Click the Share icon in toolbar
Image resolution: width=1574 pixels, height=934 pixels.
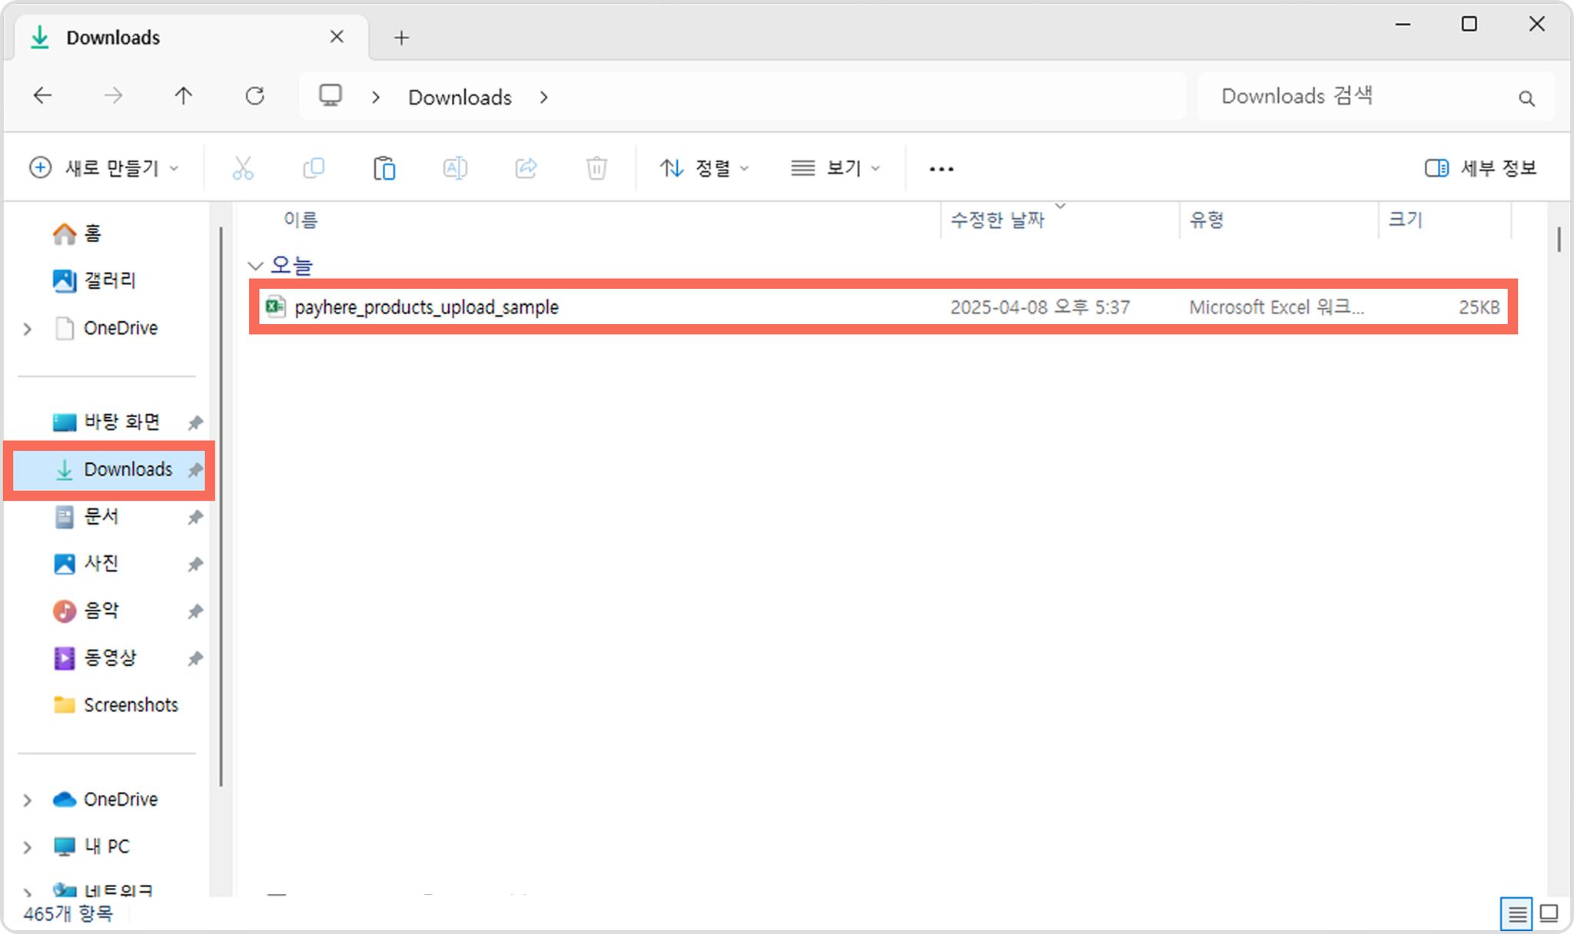[526, 168]
